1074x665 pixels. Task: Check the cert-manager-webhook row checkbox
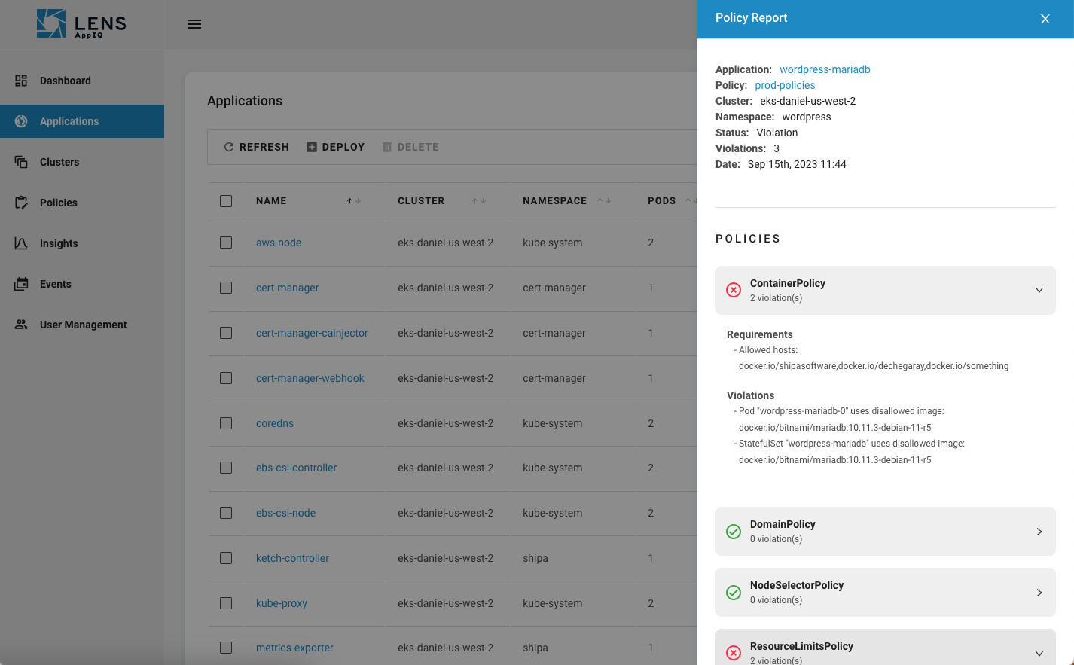coord(226,378)
